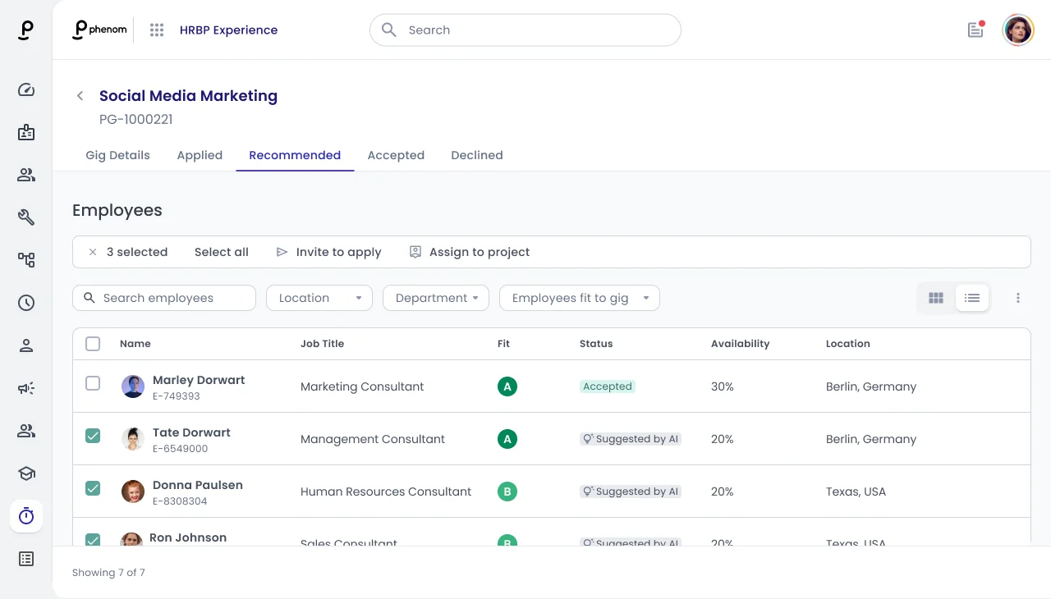Check the Marley Dorwart row checkbox
Viewport: 1051px width, 599px height.
pyautogui.click(x=93, y=383)
